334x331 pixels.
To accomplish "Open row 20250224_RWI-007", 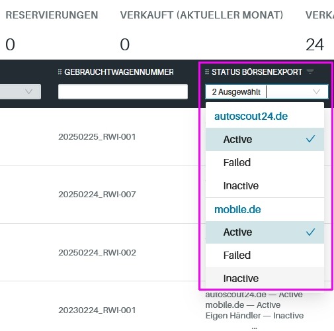I will pyautogui.click(x=97, y=195).
